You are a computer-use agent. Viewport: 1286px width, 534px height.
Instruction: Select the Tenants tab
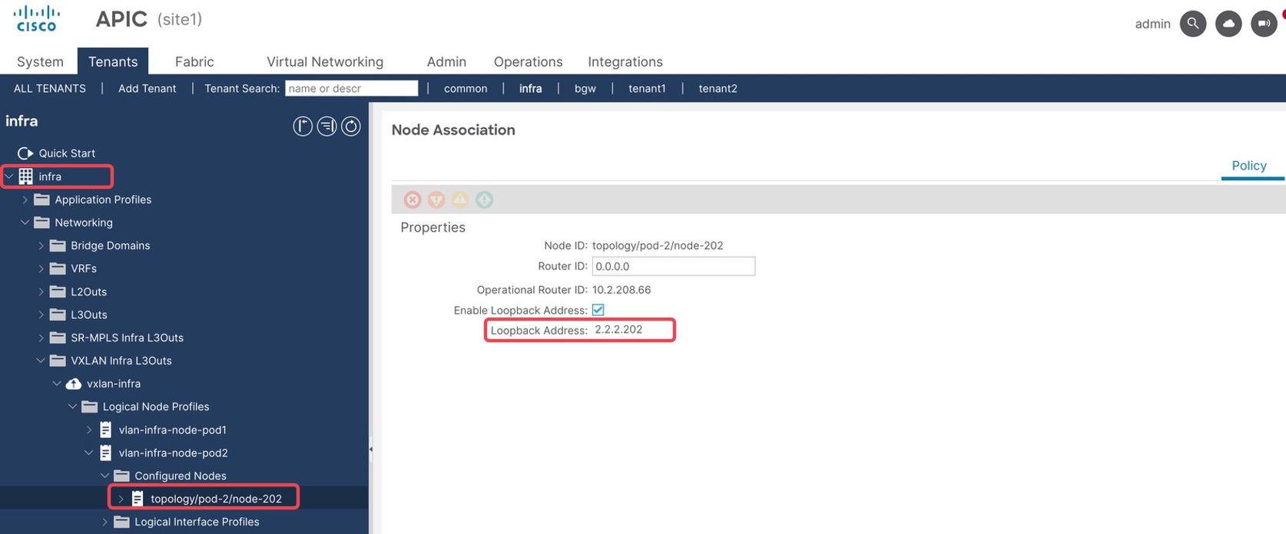point(113,61)
